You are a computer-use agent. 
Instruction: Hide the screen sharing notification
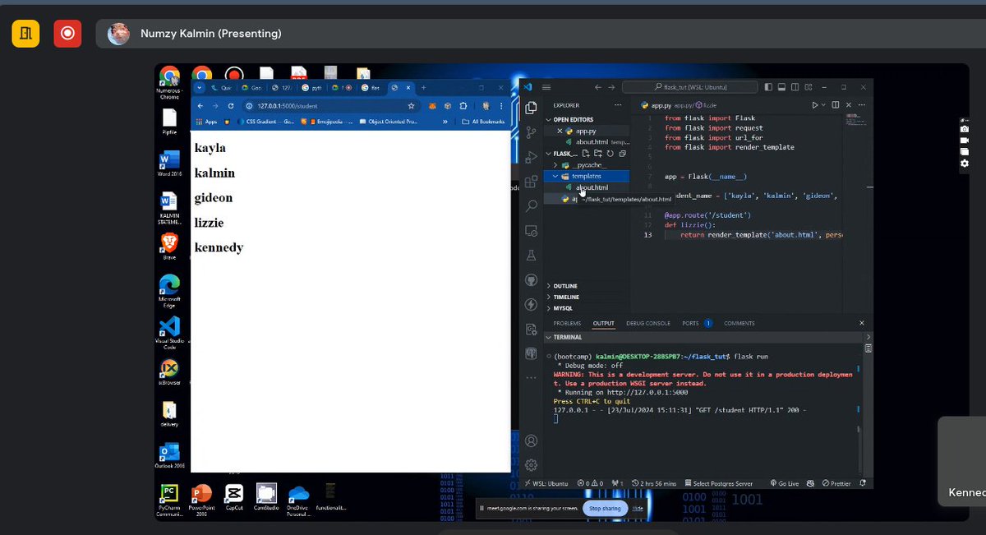click(638, 508)
